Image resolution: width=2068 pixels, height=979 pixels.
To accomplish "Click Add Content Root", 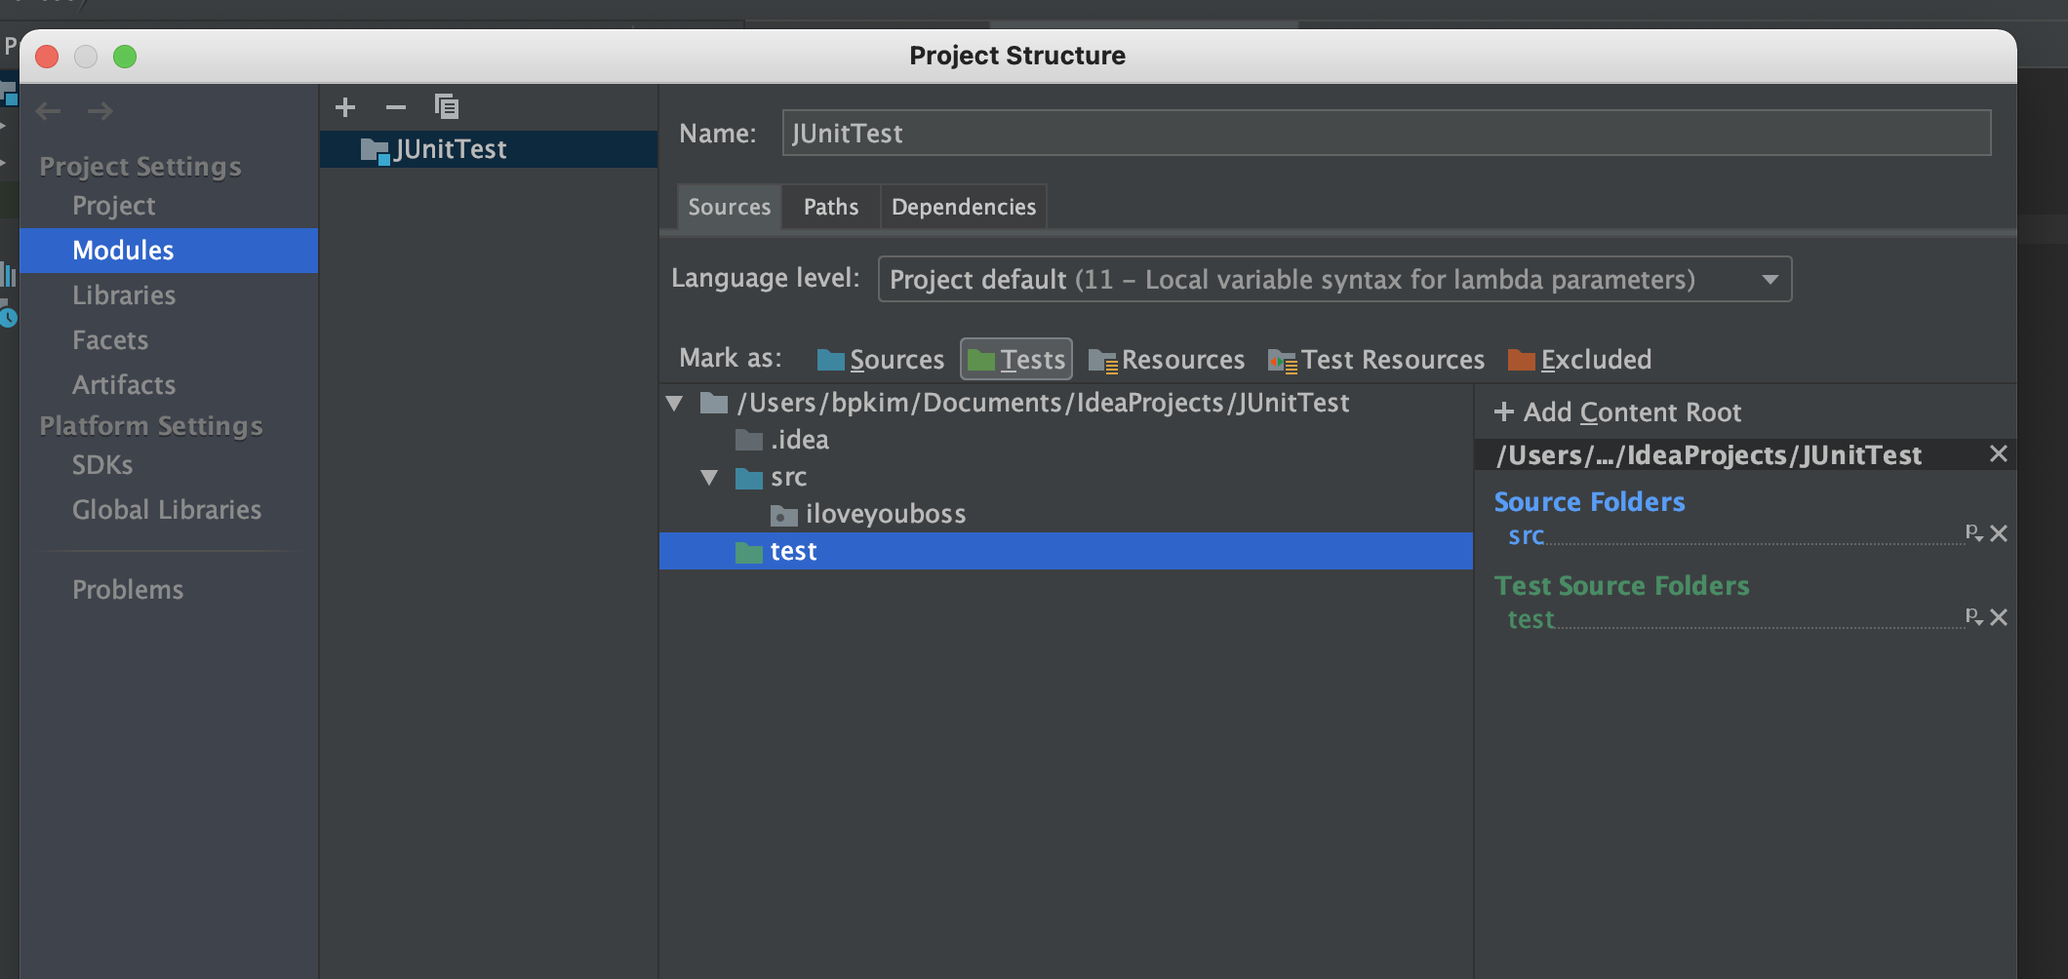I will point(1618,412).
